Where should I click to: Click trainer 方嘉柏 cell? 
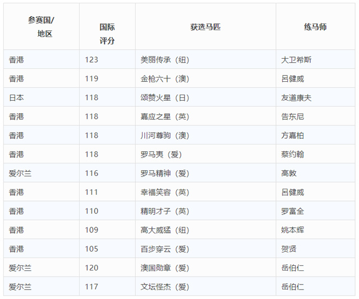(x=293, y=136)
